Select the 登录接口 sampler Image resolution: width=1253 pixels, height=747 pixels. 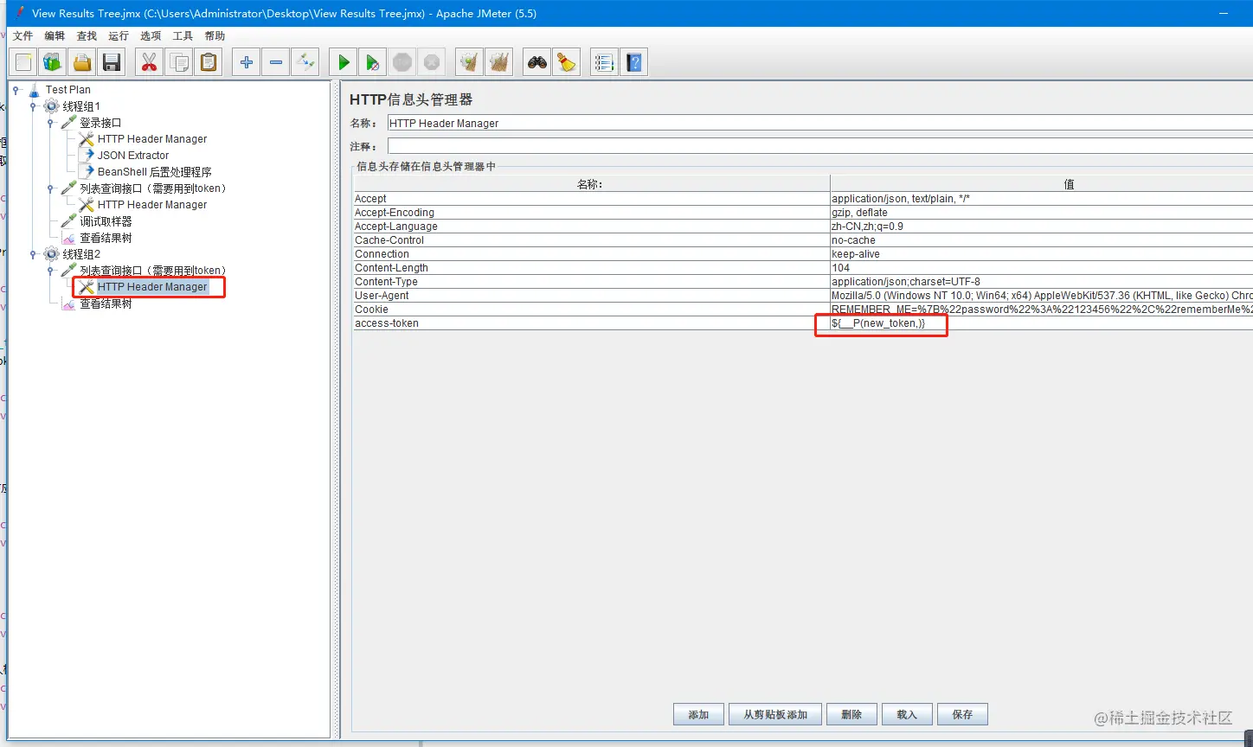[100, 123]
